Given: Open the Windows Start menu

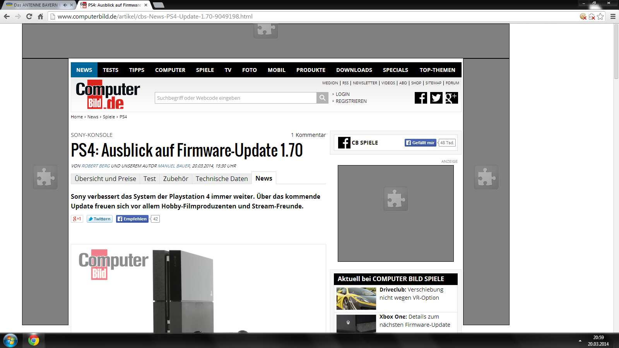Looking at the screenshot, I should point(10,341).
